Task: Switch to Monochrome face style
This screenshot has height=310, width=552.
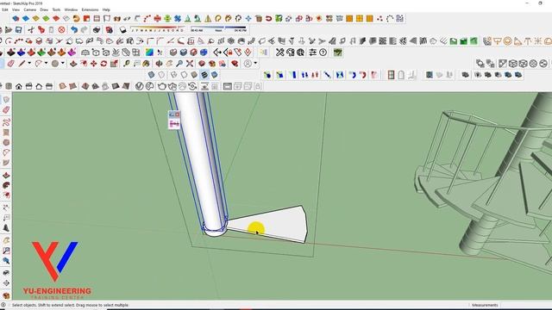Action: (214, 75)
